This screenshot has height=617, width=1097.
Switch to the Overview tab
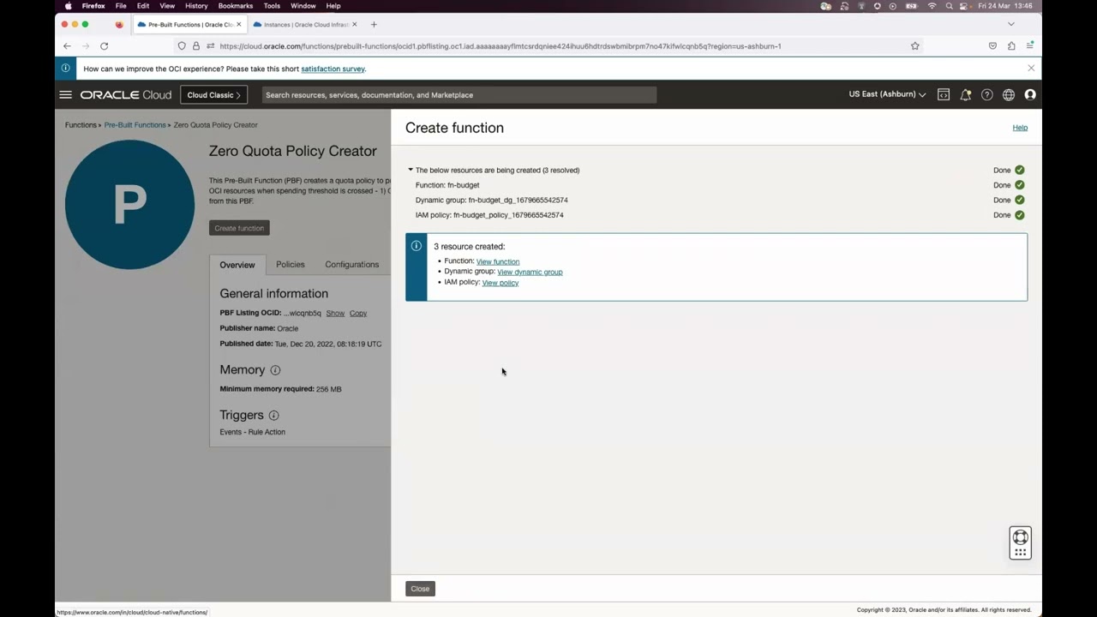click(237, 265)
